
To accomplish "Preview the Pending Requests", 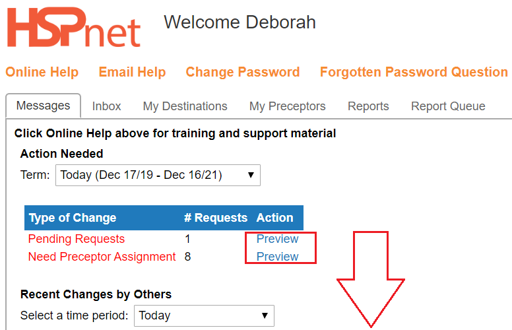I will click(277, 239).
